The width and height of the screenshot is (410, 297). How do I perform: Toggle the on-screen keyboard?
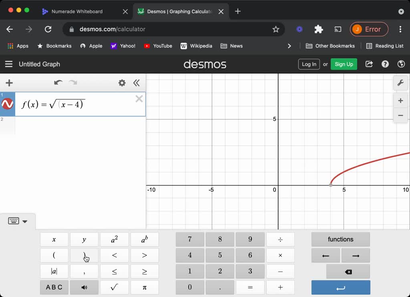(13, 221)
